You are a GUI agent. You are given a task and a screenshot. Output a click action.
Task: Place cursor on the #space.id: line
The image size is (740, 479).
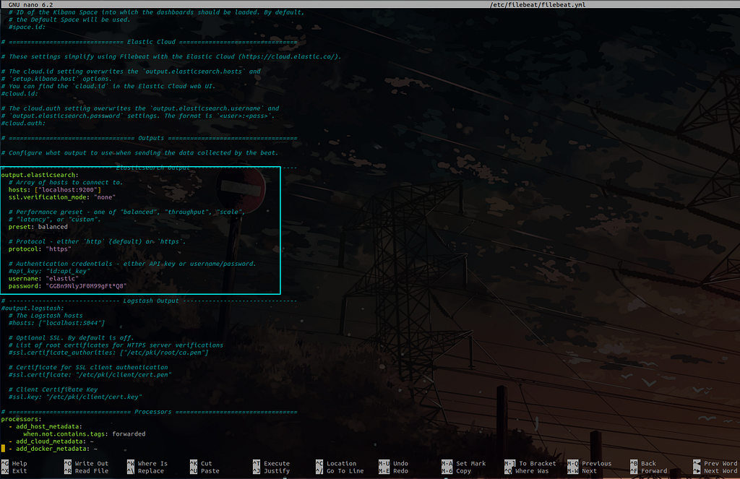[x=27, y=27]
